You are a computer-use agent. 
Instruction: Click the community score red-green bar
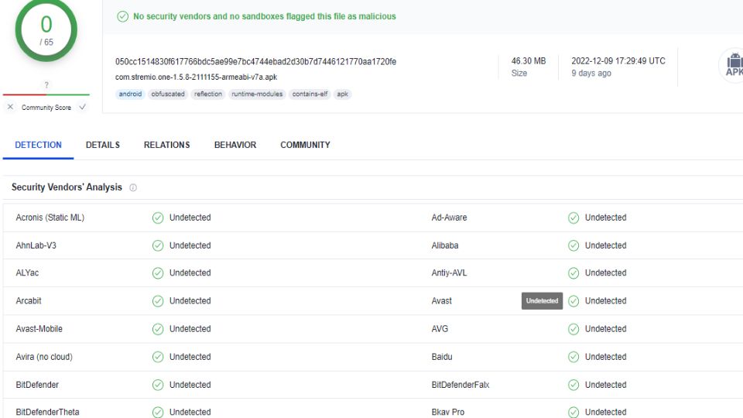click(46, 94)
